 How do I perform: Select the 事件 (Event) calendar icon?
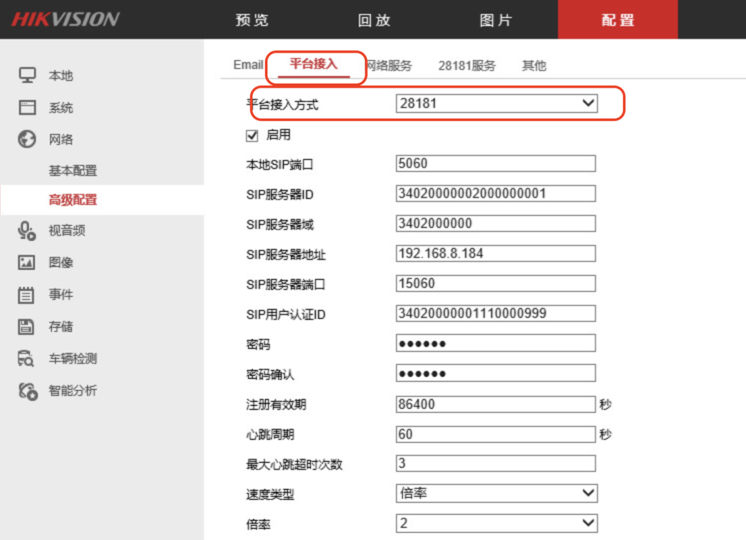26,294
